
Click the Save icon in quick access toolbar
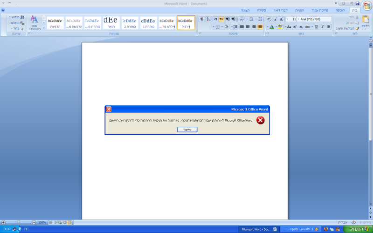click(357, 4)
